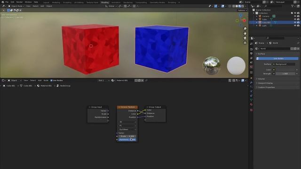The image size is (301, 169).
Task: Open the Modifiers wrench properties tab
Action: pos(251,83)
